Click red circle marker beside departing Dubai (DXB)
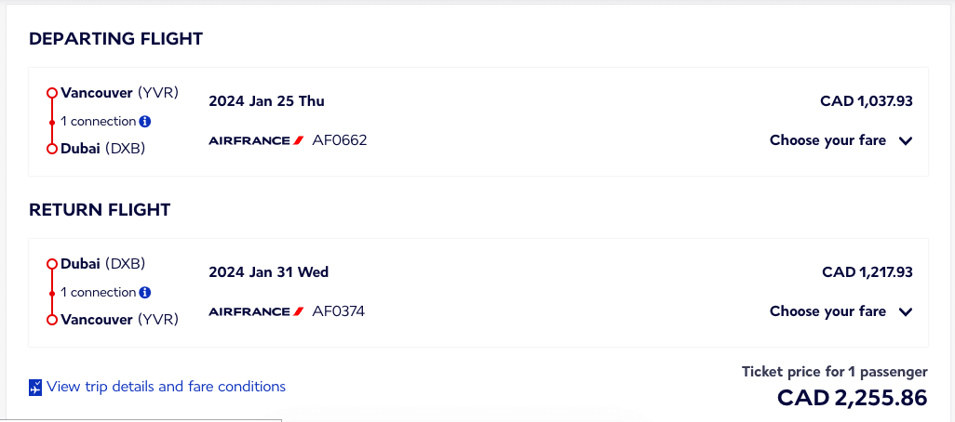 pyautogui.click(x=52, y=149)
